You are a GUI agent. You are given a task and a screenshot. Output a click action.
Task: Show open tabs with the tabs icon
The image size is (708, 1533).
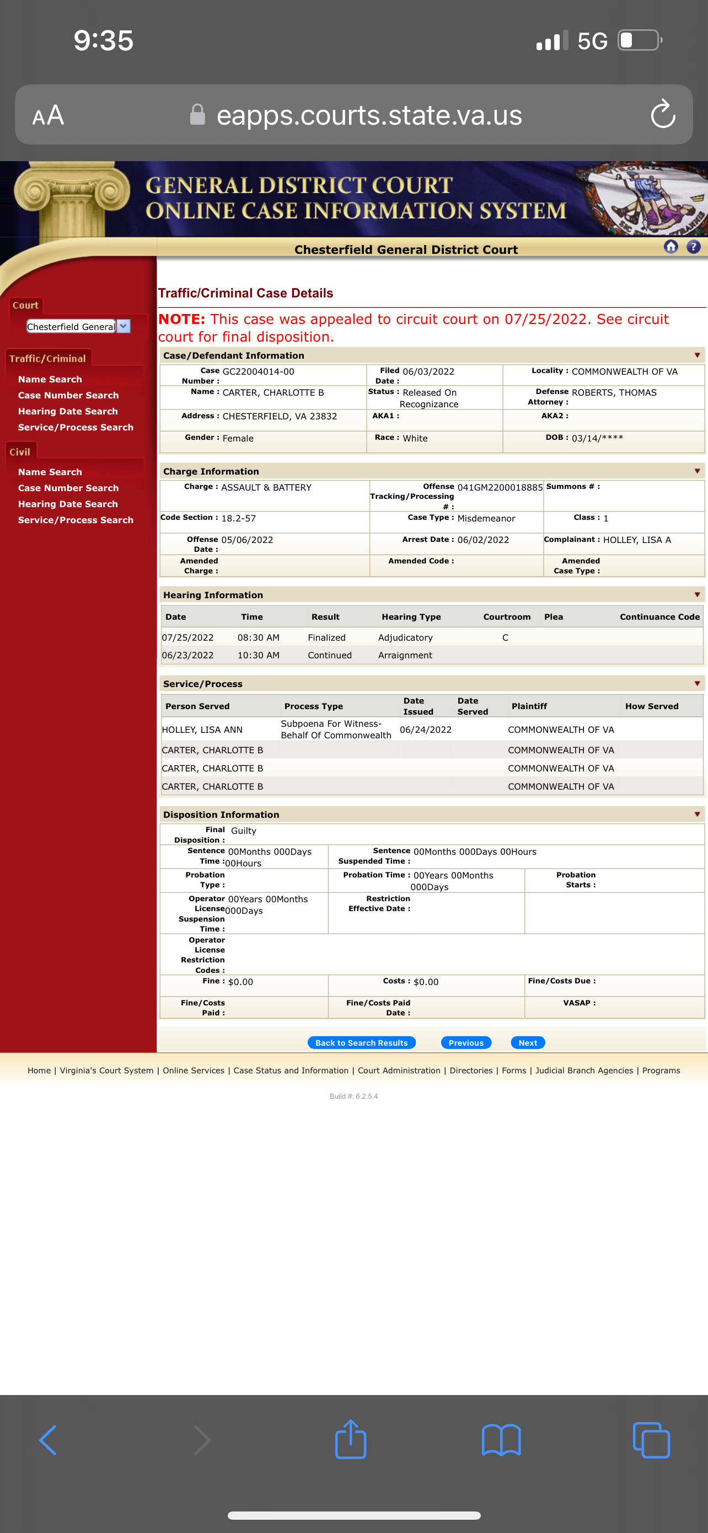(x=652, y=1440)
